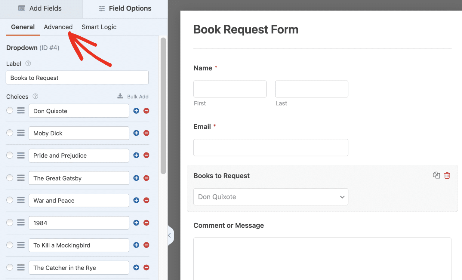Switch to the Advanced tab

[58, 27]
